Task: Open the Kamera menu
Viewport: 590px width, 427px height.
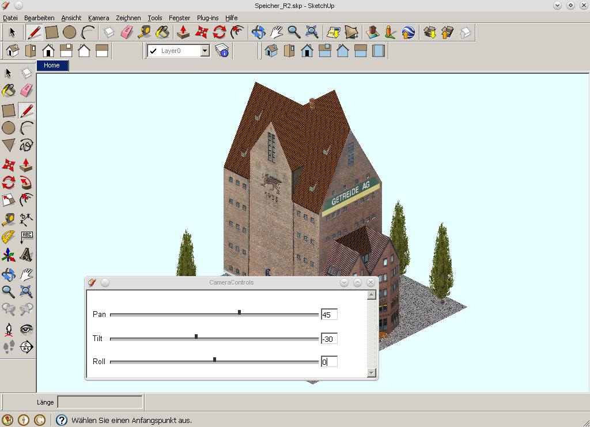Action: click(x=99, y=18)
